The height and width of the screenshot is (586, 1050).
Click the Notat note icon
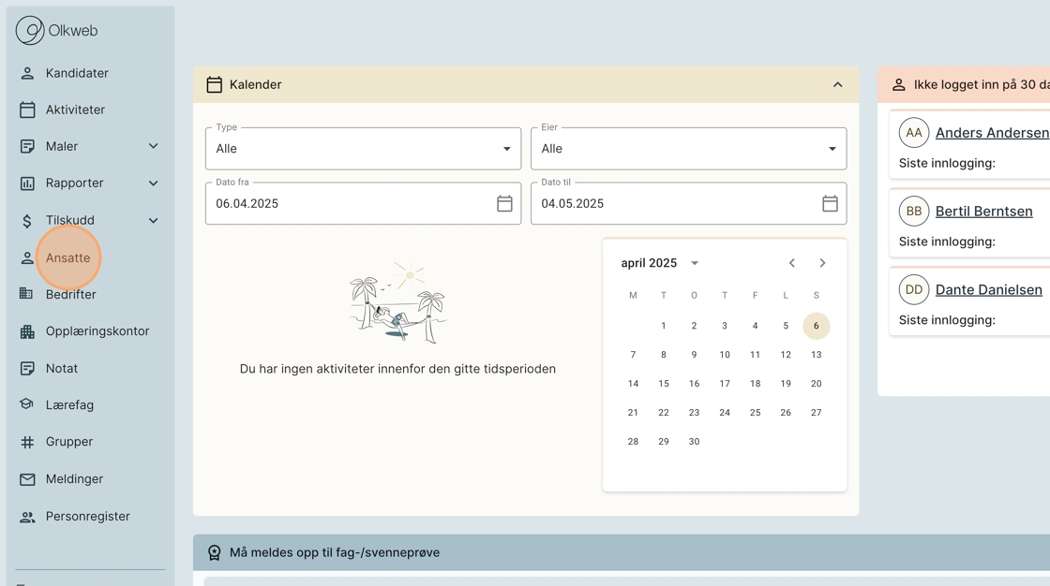[27, 369]
